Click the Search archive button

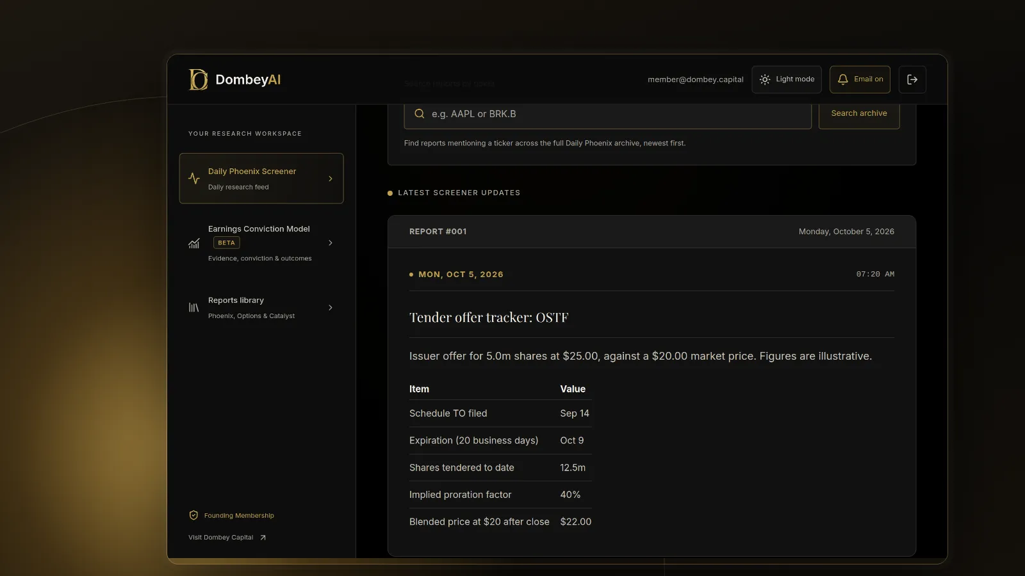click(859, 113)
